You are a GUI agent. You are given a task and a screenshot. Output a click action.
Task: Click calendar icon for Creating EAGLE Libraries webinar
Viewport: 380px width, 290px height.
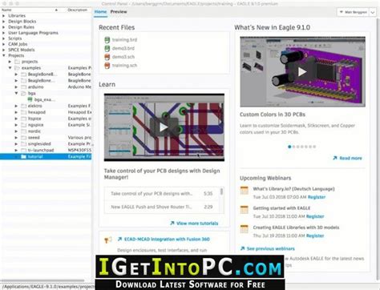pos(245,229)
